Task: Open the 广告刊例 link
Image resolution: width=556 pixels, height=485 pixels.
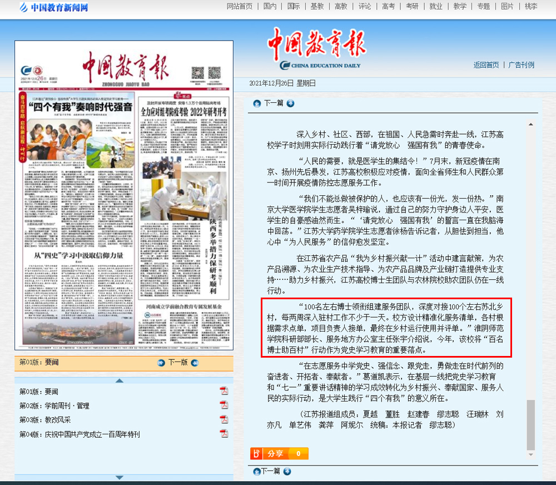Action: (521, 65)
